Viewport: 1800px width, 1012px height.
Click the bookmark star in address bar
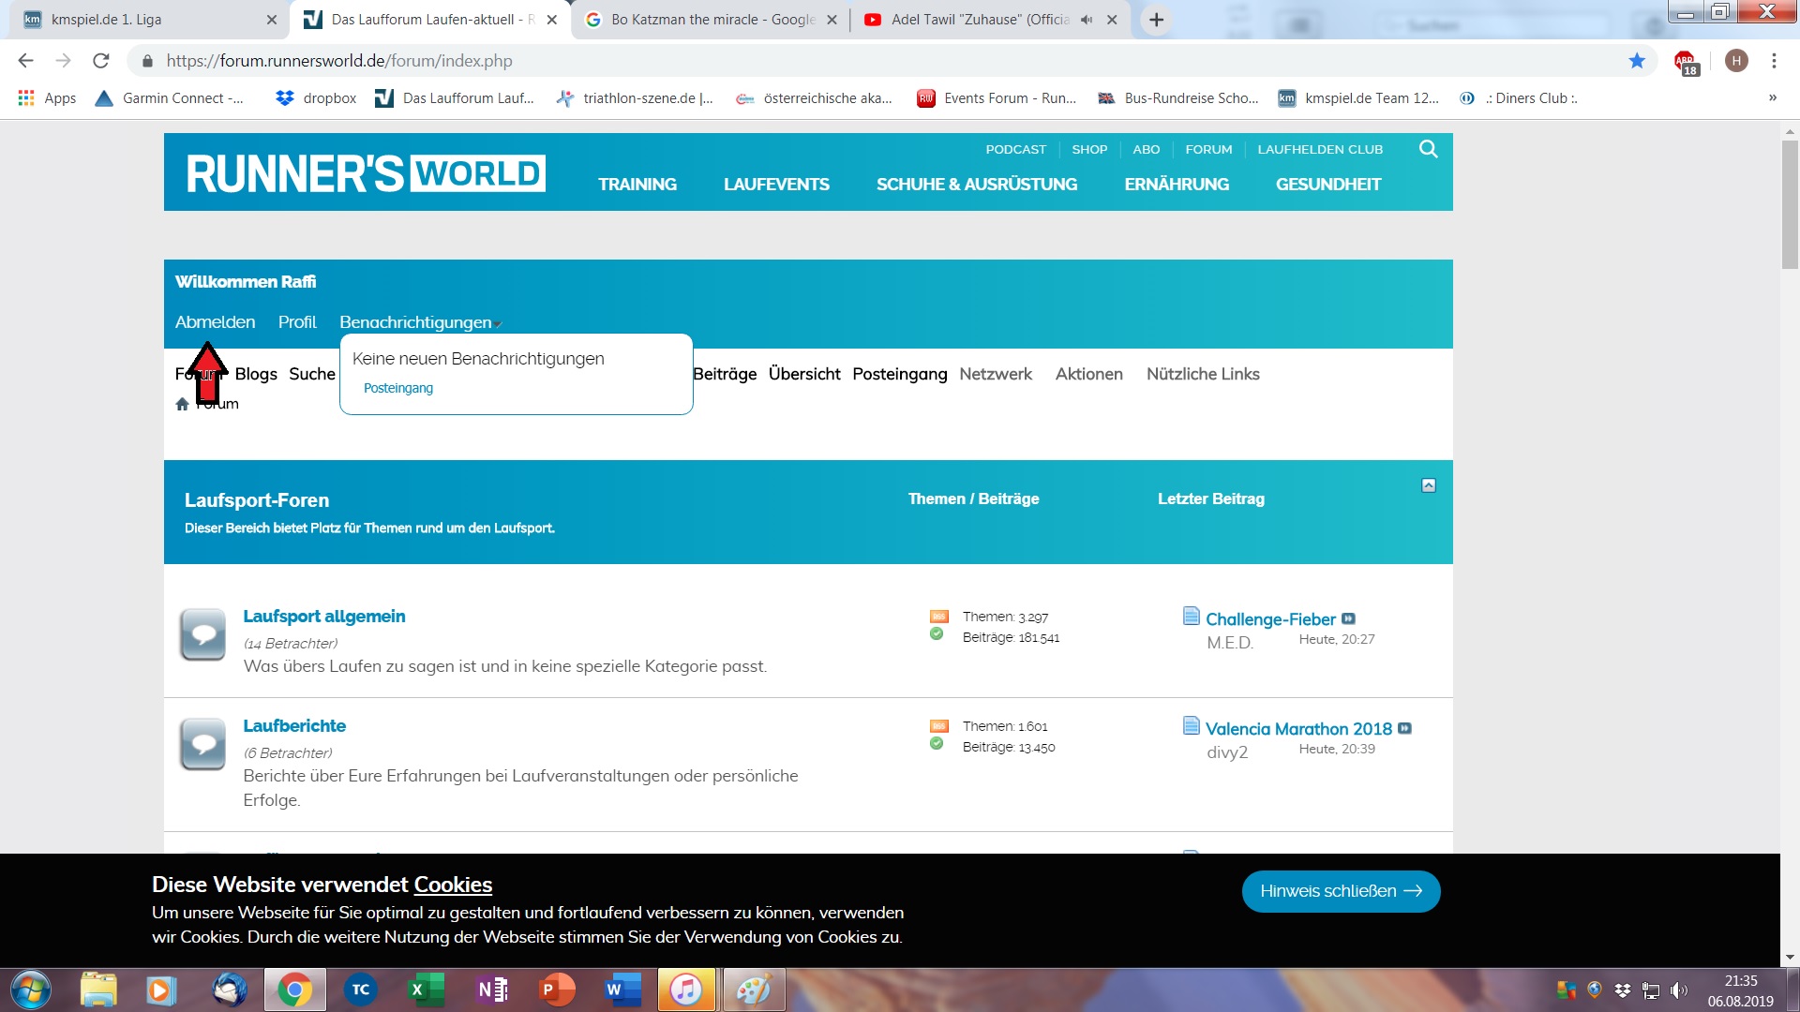(x=1637, y=61)
